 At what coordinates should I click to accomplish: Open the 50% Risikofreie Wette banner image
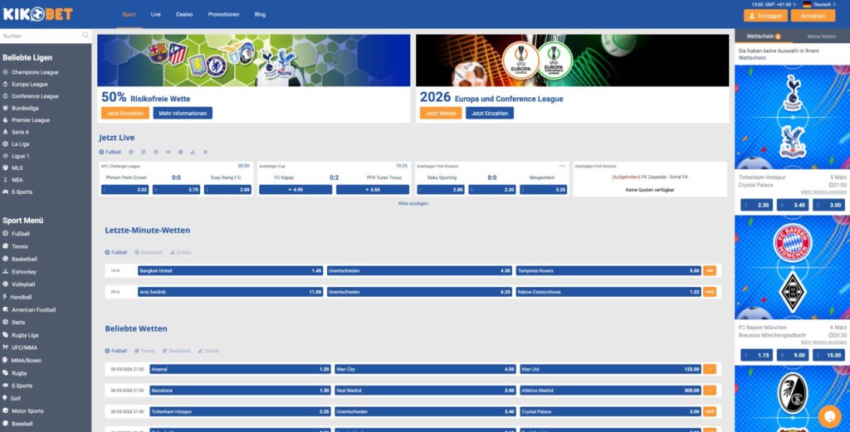click(x=254, y=60)
